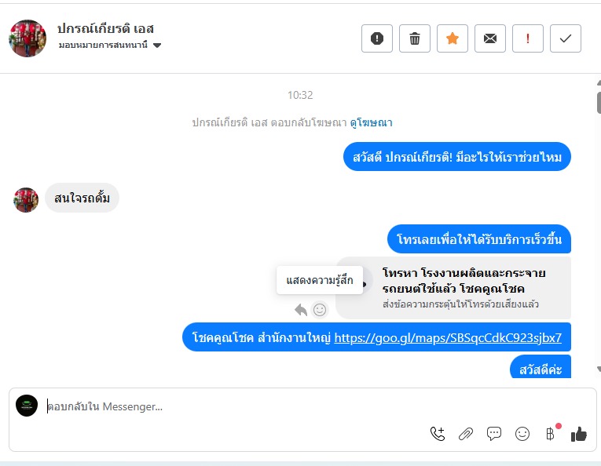Mark conversation done with checkmark
The width and height of the screenshot is (601, 466).
[566, 38]
